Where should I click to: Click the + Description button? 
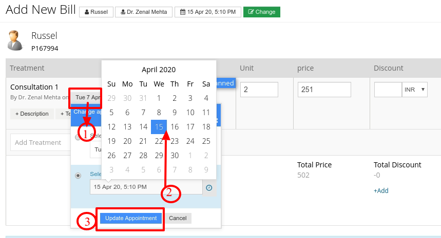click(32, 114)
